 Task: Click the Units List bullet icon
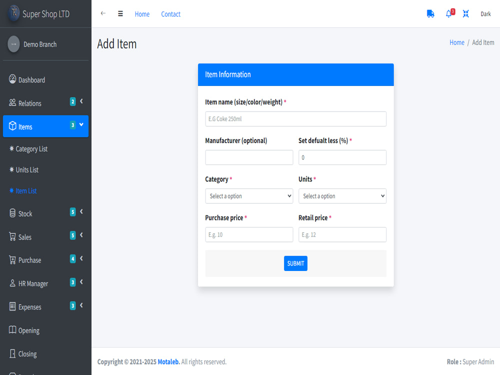pyautogui.click(x=11, y=169)
